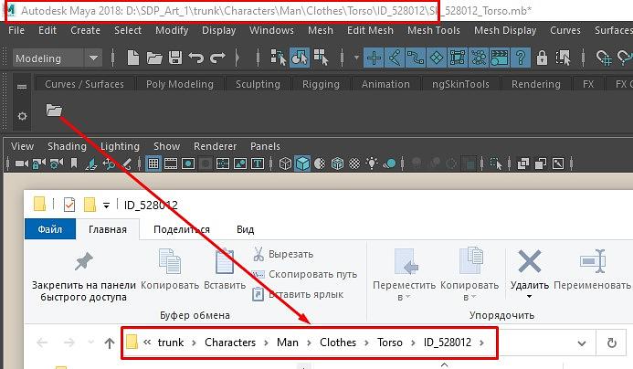Click the grease pencil icon in the viewport toolbar
This screenshot has height=369, width=633.
[x=126, y=163]
